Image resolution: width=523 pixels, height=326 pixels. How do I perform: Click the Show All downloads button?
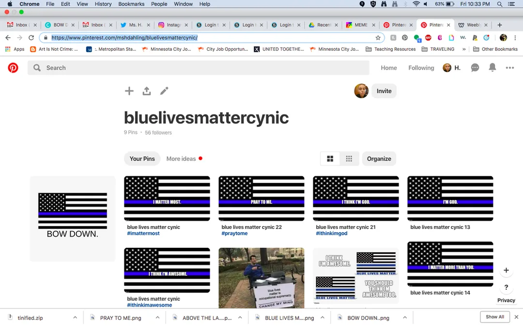point(494,317)
